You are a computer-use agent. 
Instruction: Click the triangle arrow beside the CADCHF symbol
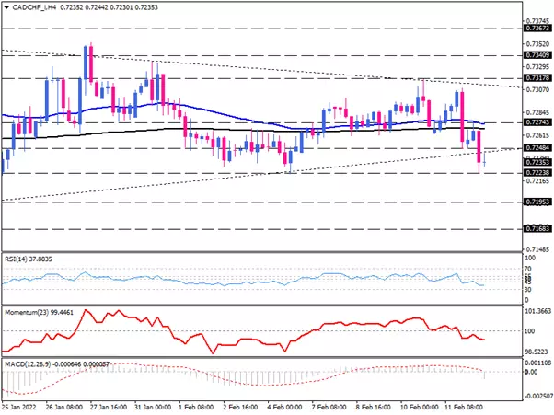6,6
